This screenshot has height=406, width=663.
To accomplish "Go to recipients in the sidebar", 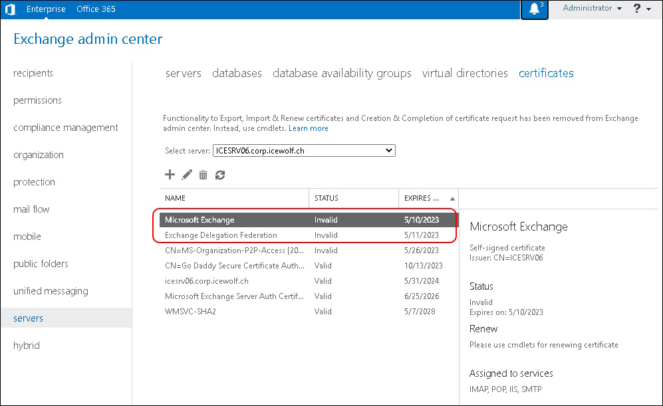I will (33, 73).
